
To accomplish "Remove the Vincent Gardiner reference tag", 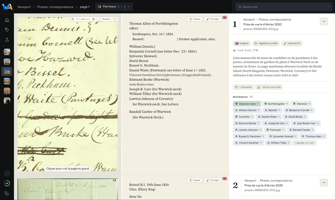I will click(261, 143).
